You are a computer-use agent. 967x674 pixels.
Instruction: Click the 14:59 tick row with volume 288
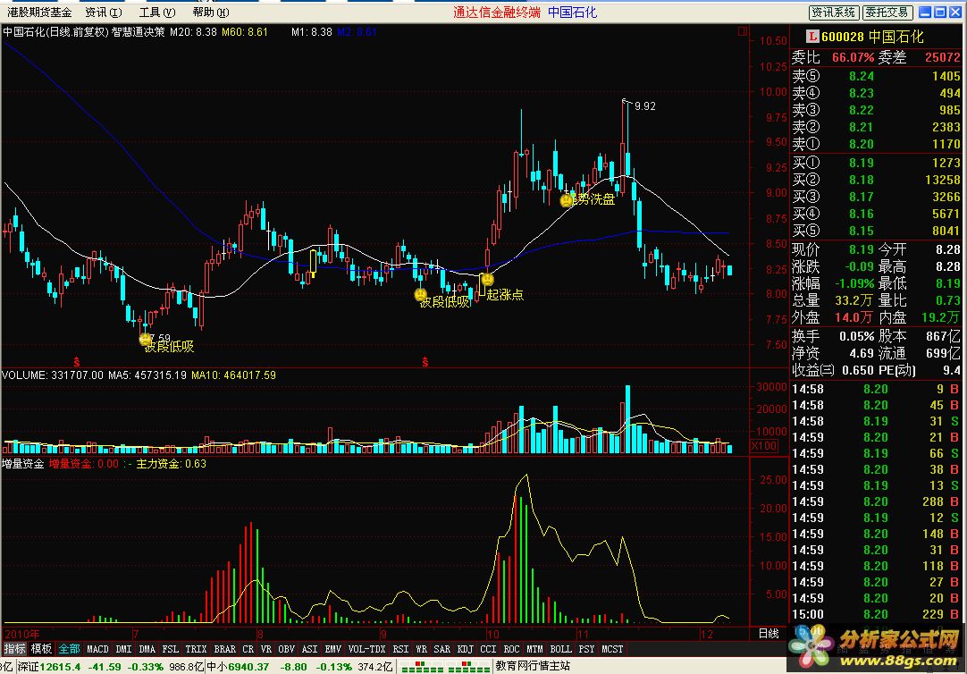(x=876, y=501)
